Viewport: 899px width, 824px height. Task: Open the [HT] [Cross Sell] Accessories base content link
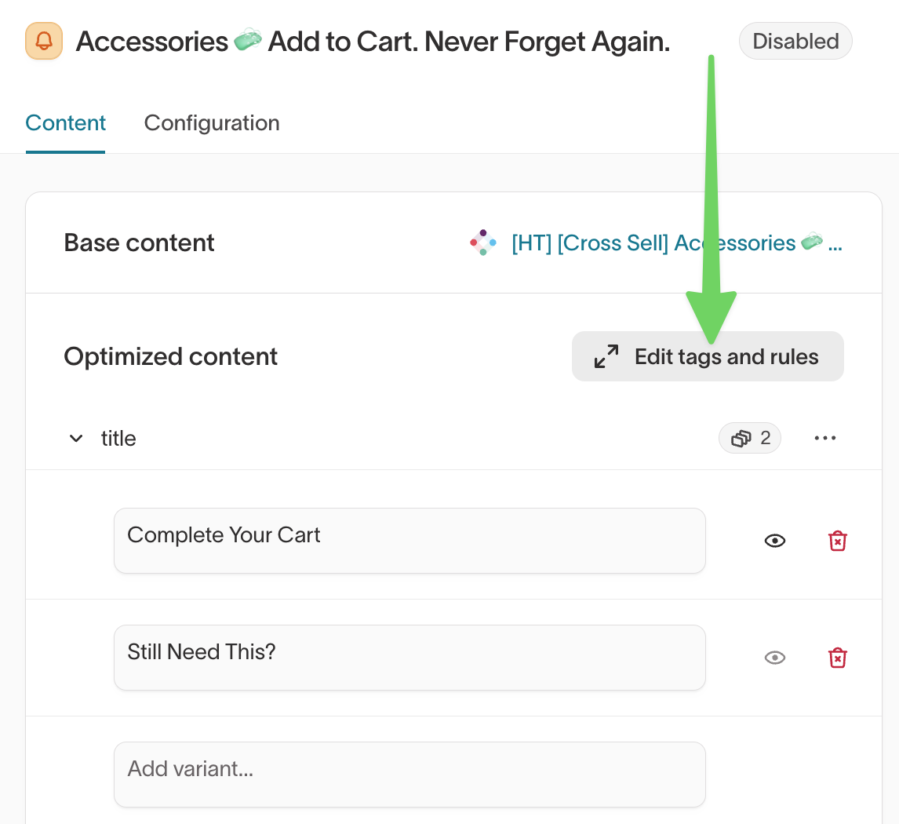coord(675,242)
